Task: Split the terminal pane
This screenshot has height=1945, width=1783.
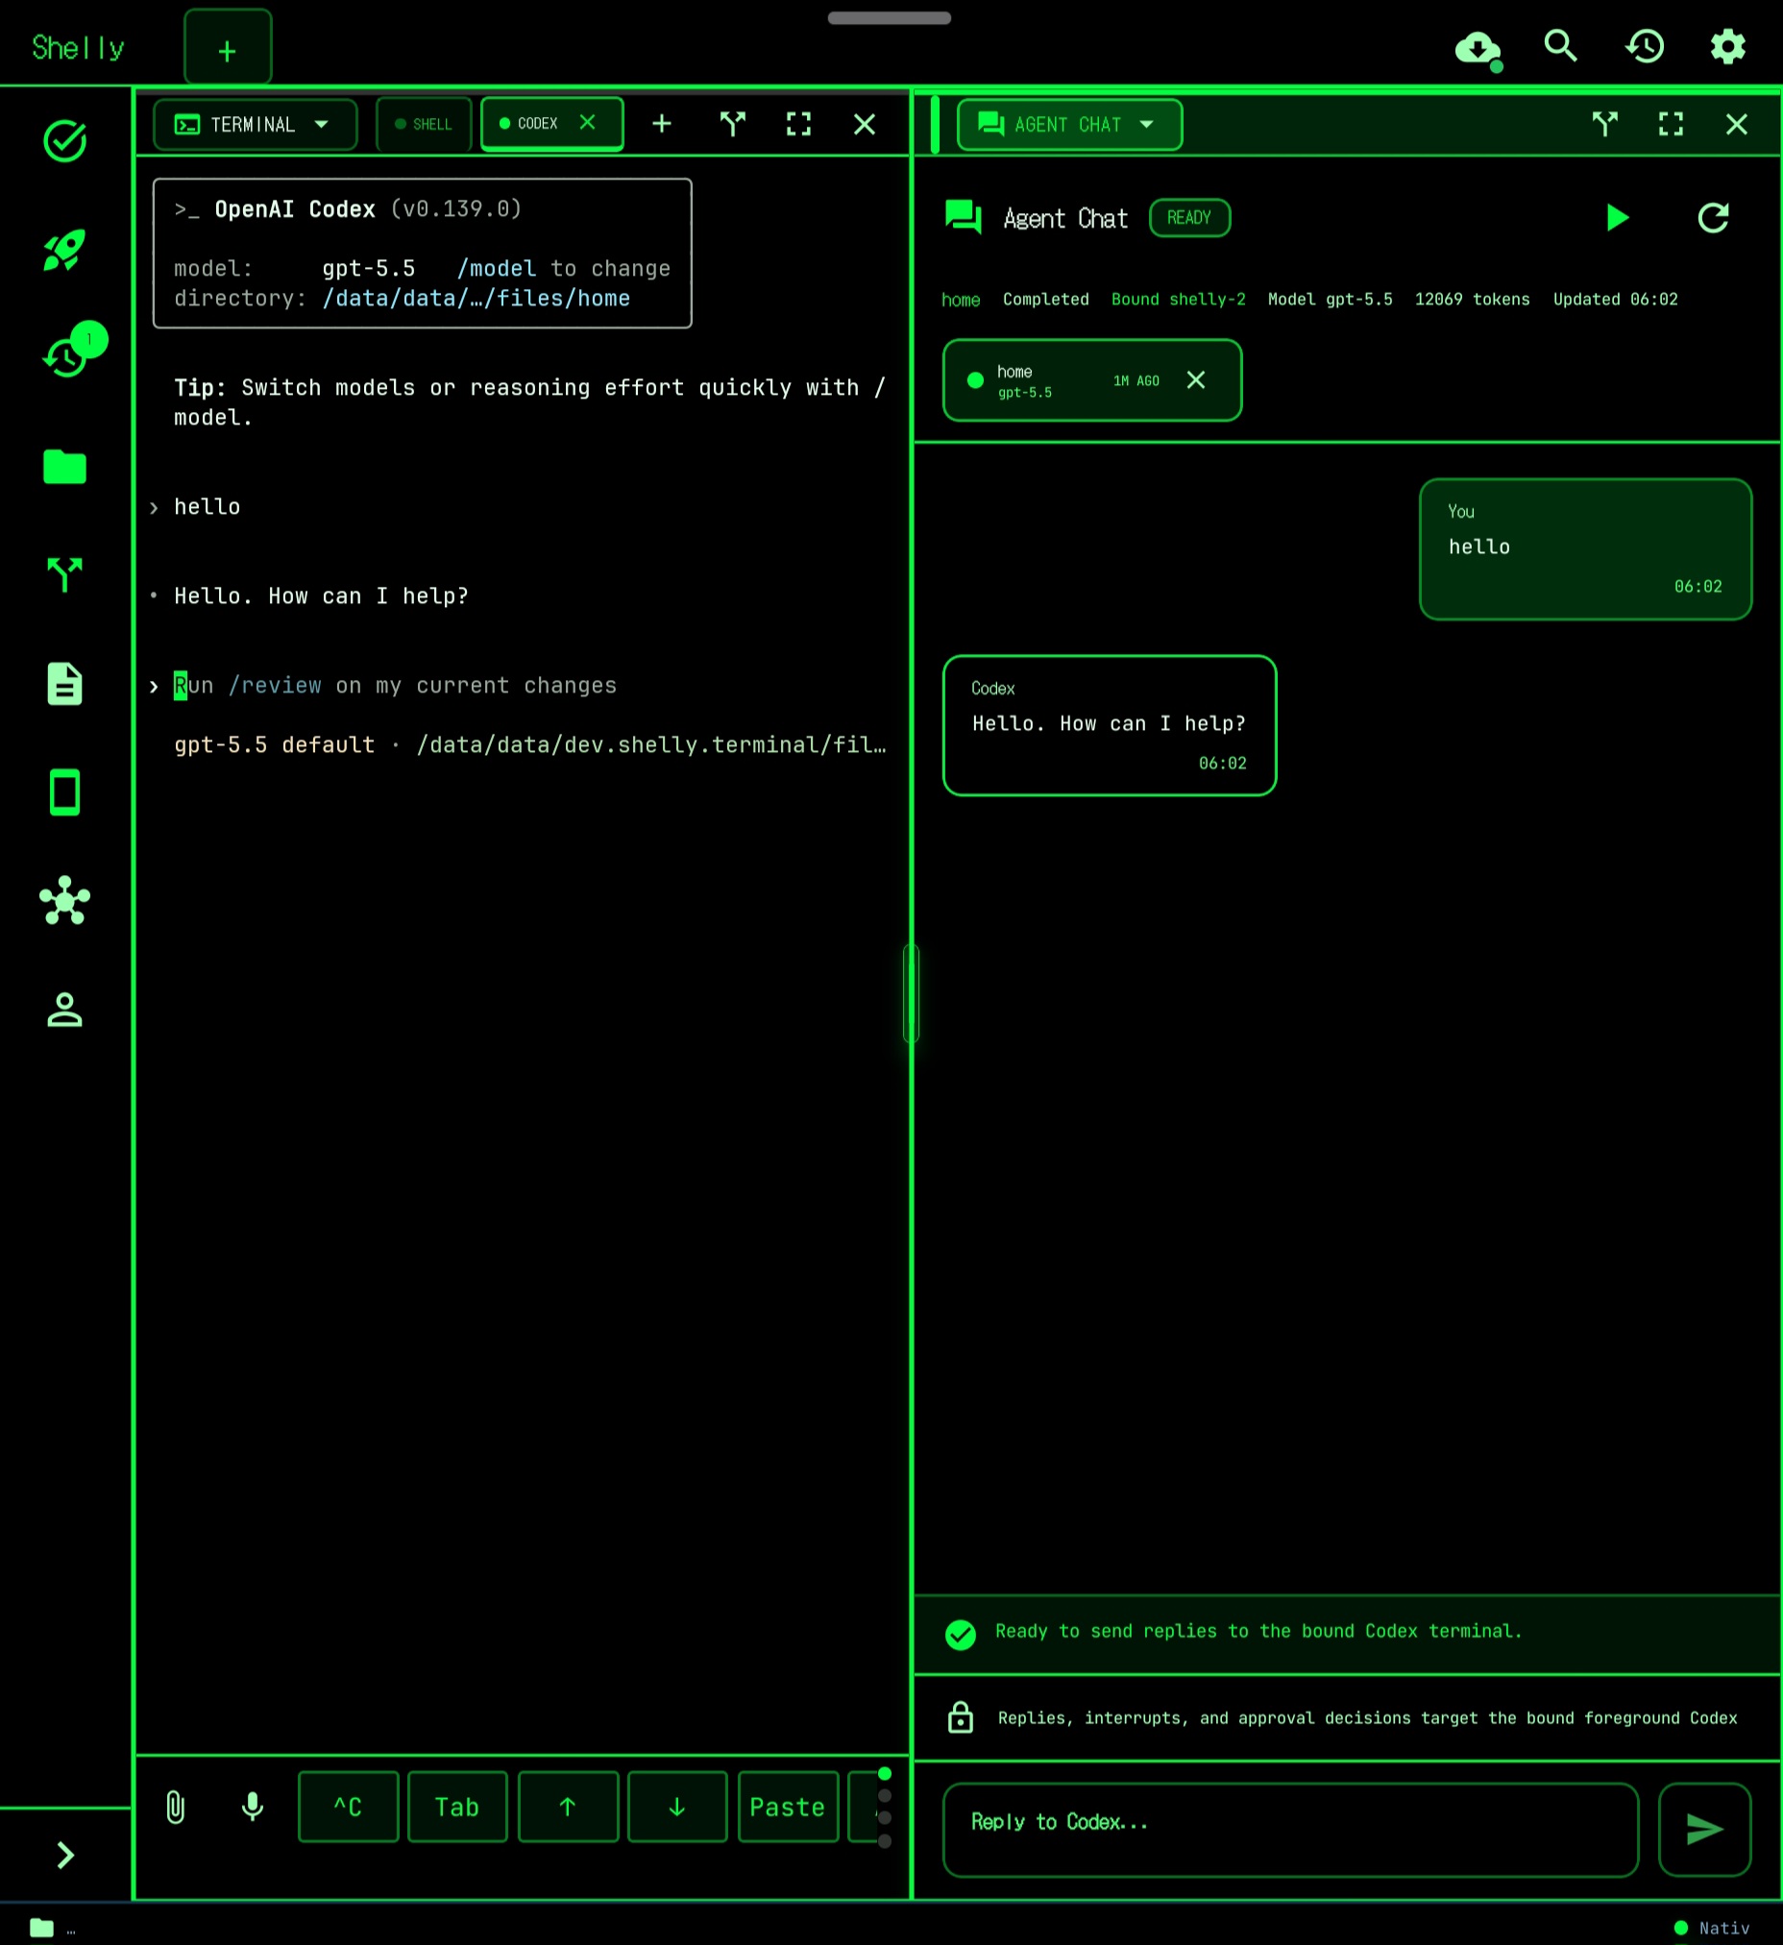Action: click(x=732, y=124)
